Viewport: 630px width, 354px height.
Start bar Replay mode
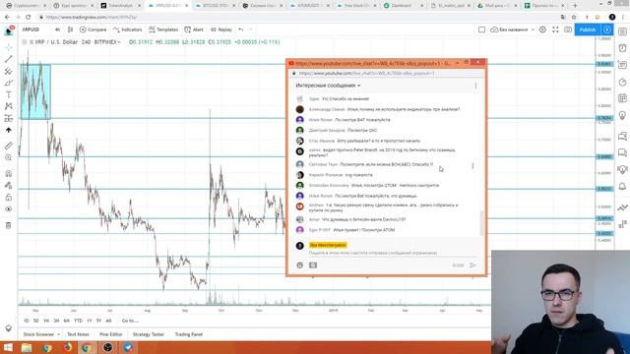(x=221, y=29)
